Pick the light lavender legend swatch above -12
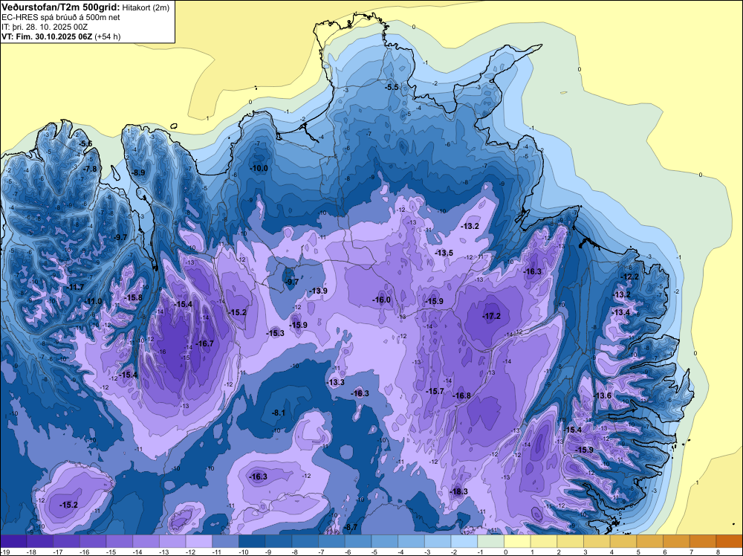The width and height of the screenshot is (743, 556). [x=198, y=541]
